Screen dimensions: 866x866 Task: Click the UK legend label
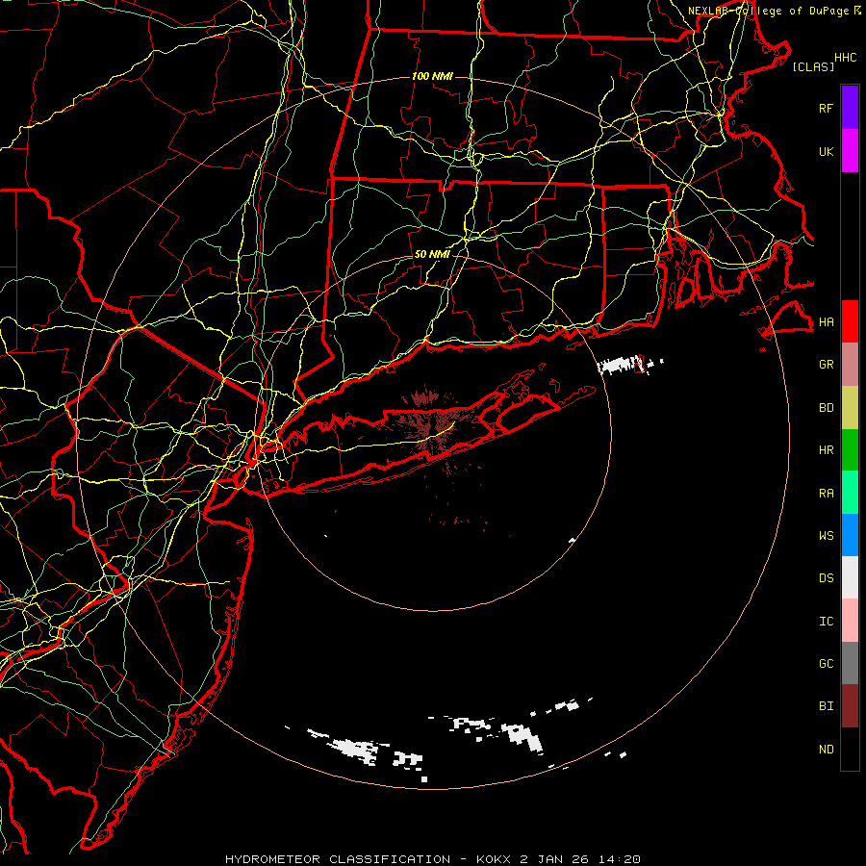coord(827,151)
